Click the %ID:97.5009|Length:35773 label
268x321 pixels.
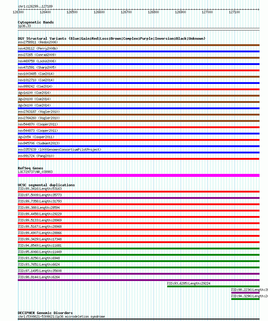click(x=40, y=195)
